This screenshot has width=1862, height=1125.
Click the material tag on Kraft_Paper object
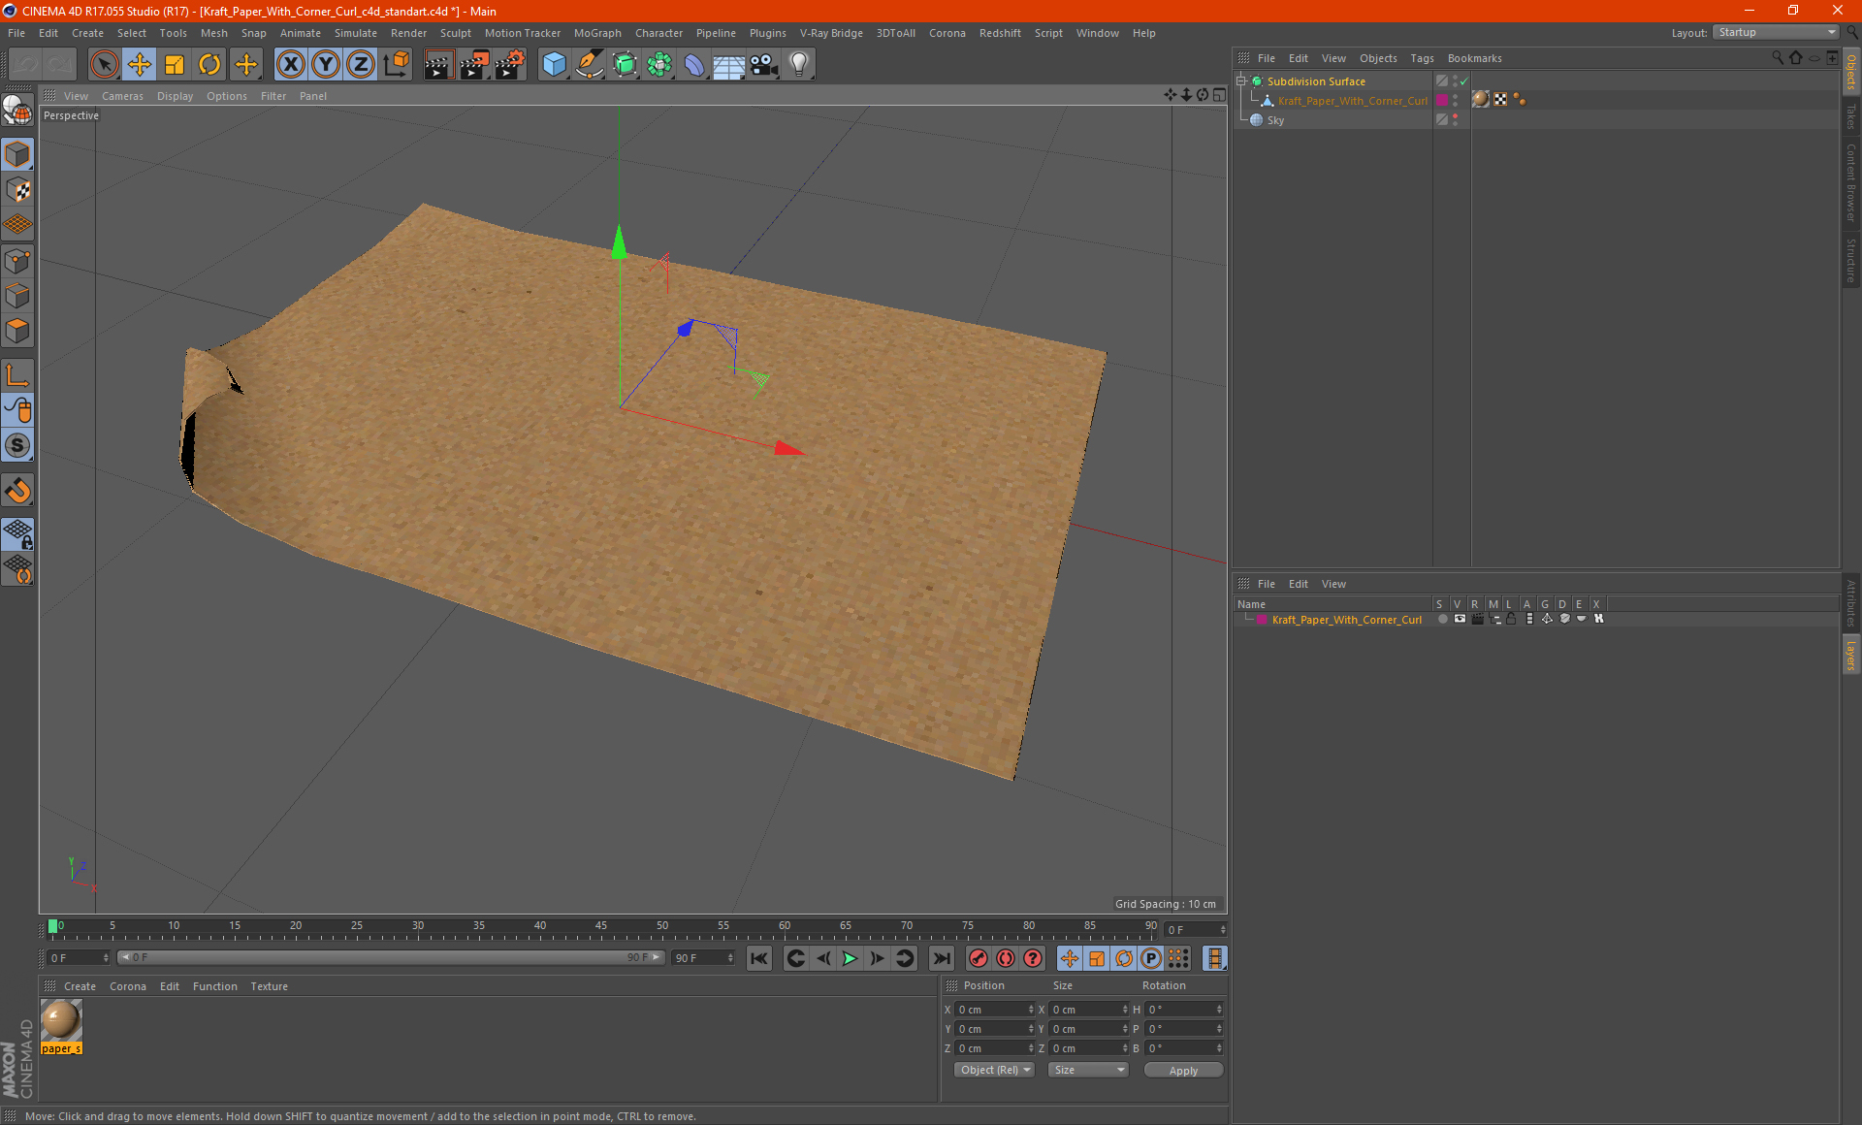[x=1481, y=100]
